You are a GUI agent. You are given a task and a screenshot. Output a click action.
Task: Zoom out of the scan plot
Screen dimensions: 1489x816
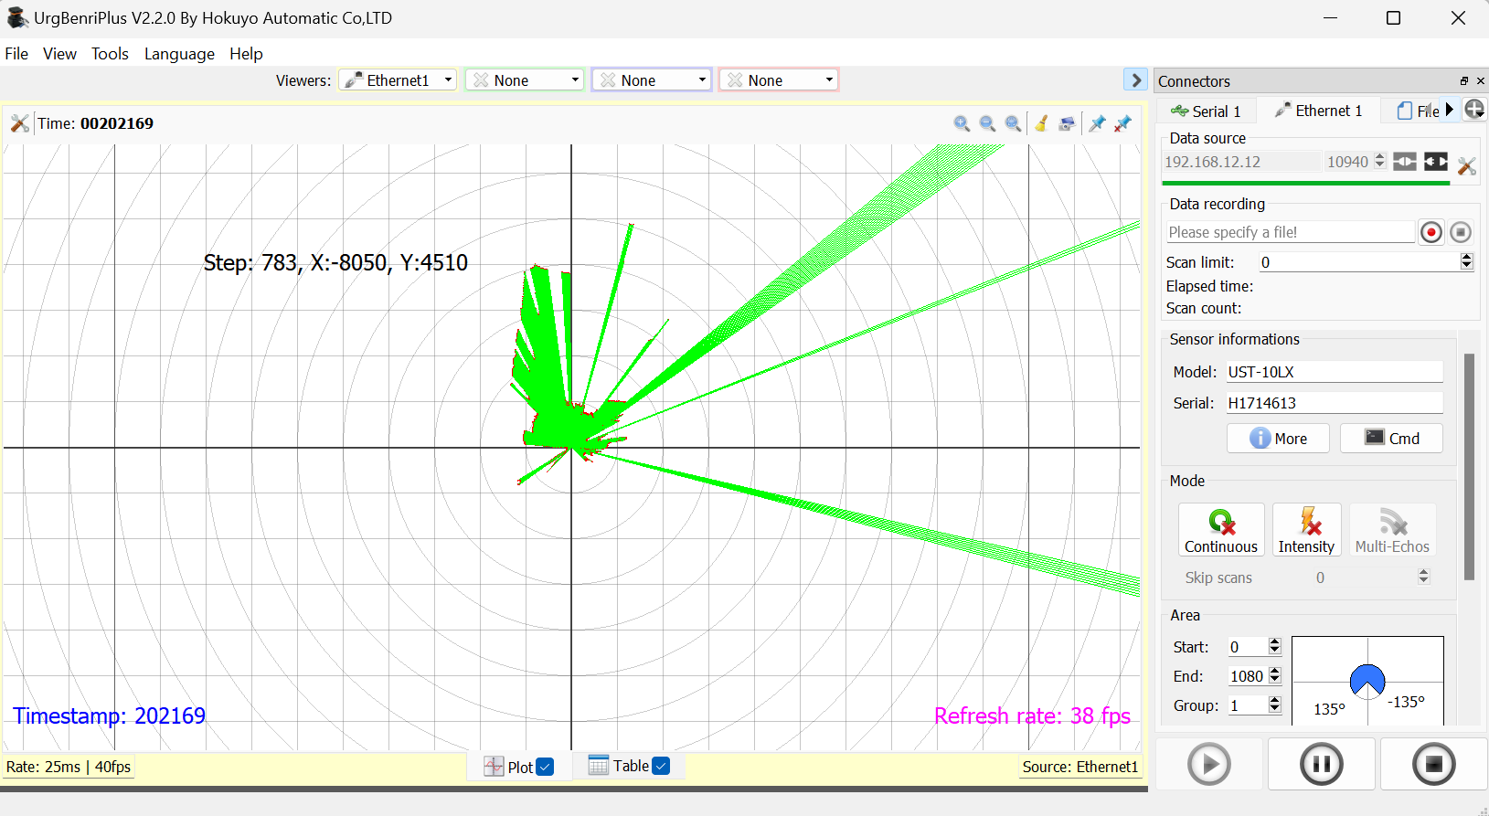(987, 123)
